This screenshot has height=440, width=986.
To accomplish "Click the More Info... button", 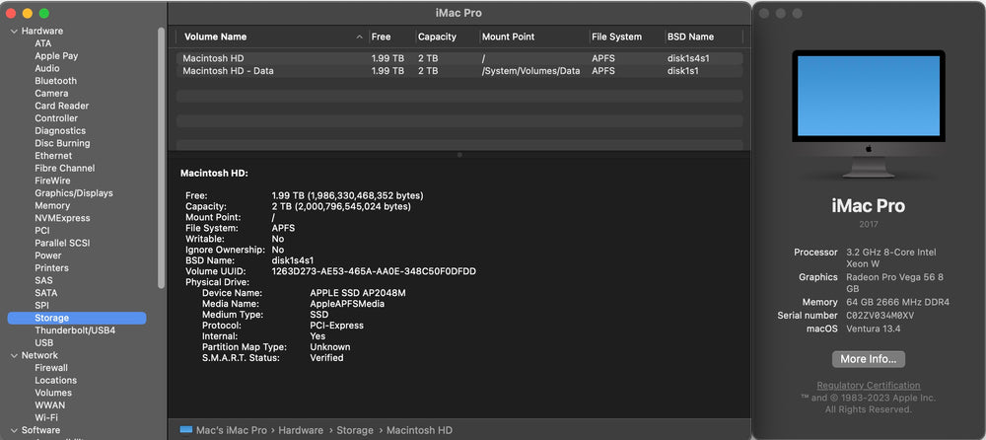I will 869,359.
